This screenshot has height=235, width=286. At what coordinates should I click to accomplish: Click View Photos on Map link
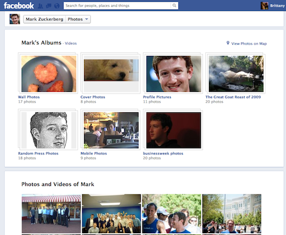[249, 43]
